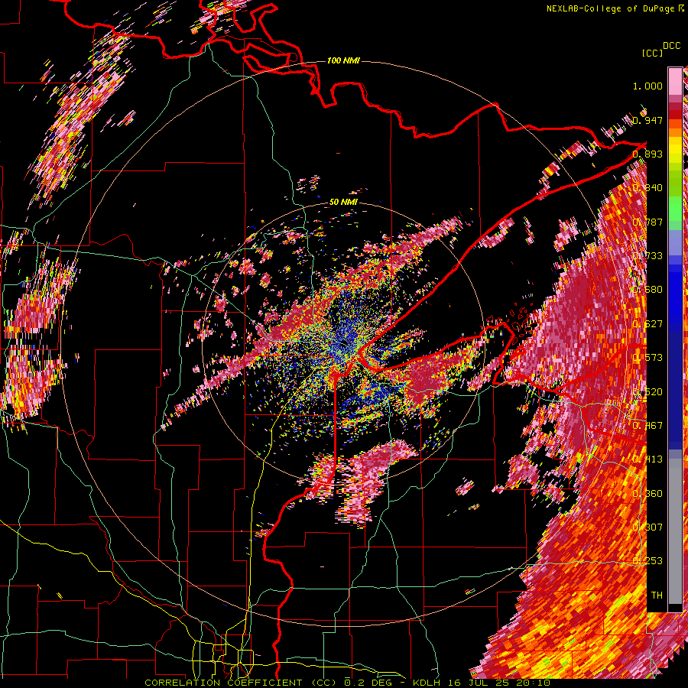Click the 0.840 legend value

(x=647, y=188)
